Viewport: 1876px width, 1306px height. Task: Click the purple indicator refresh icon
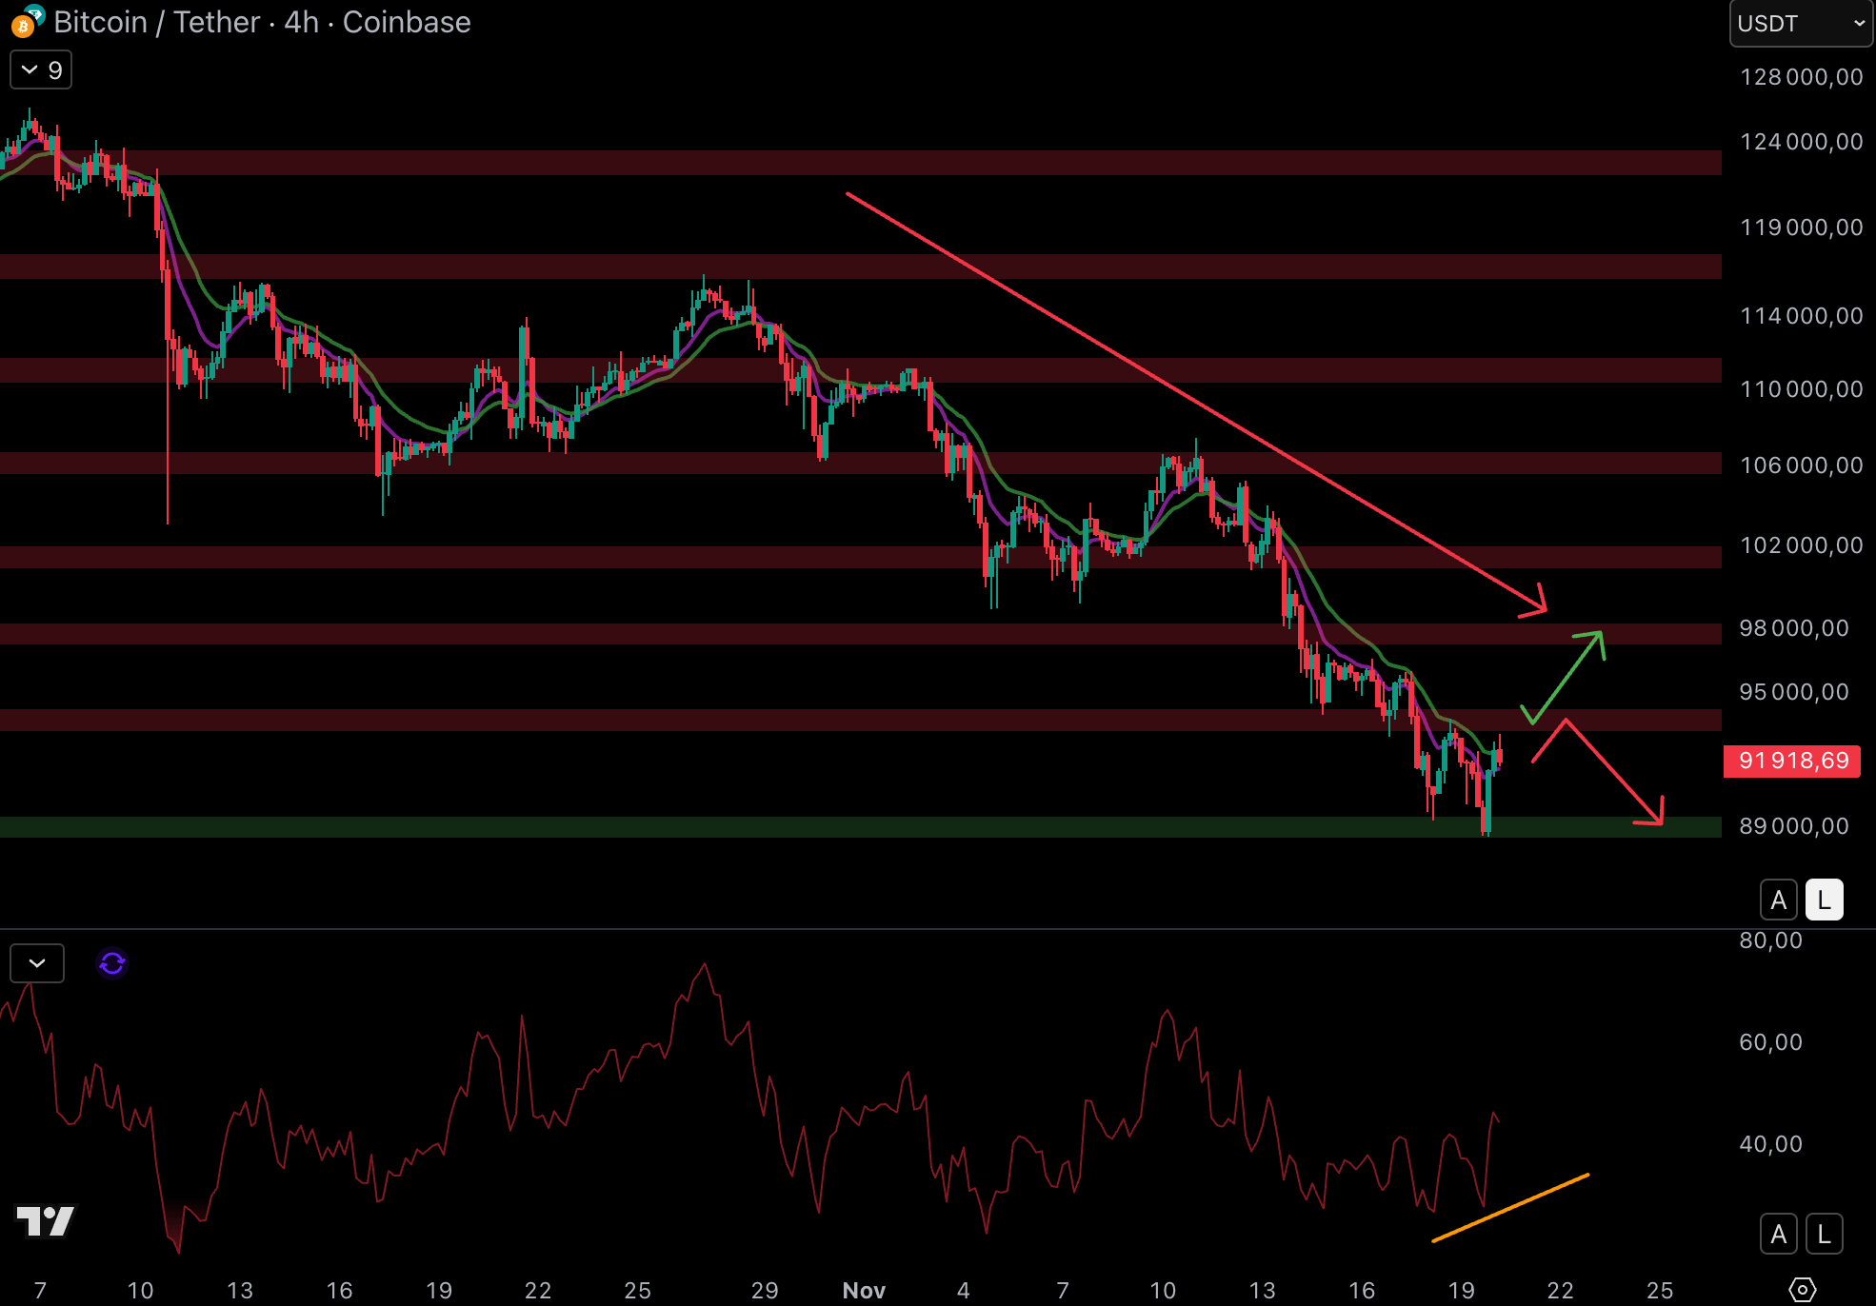(x=112, y=963)
